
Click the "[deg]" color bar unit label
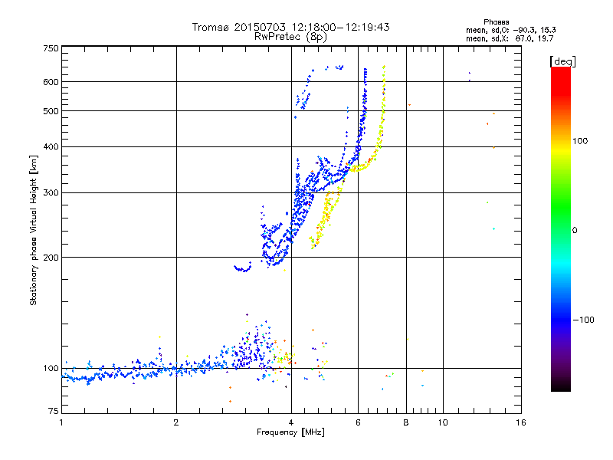pos(562,61)
